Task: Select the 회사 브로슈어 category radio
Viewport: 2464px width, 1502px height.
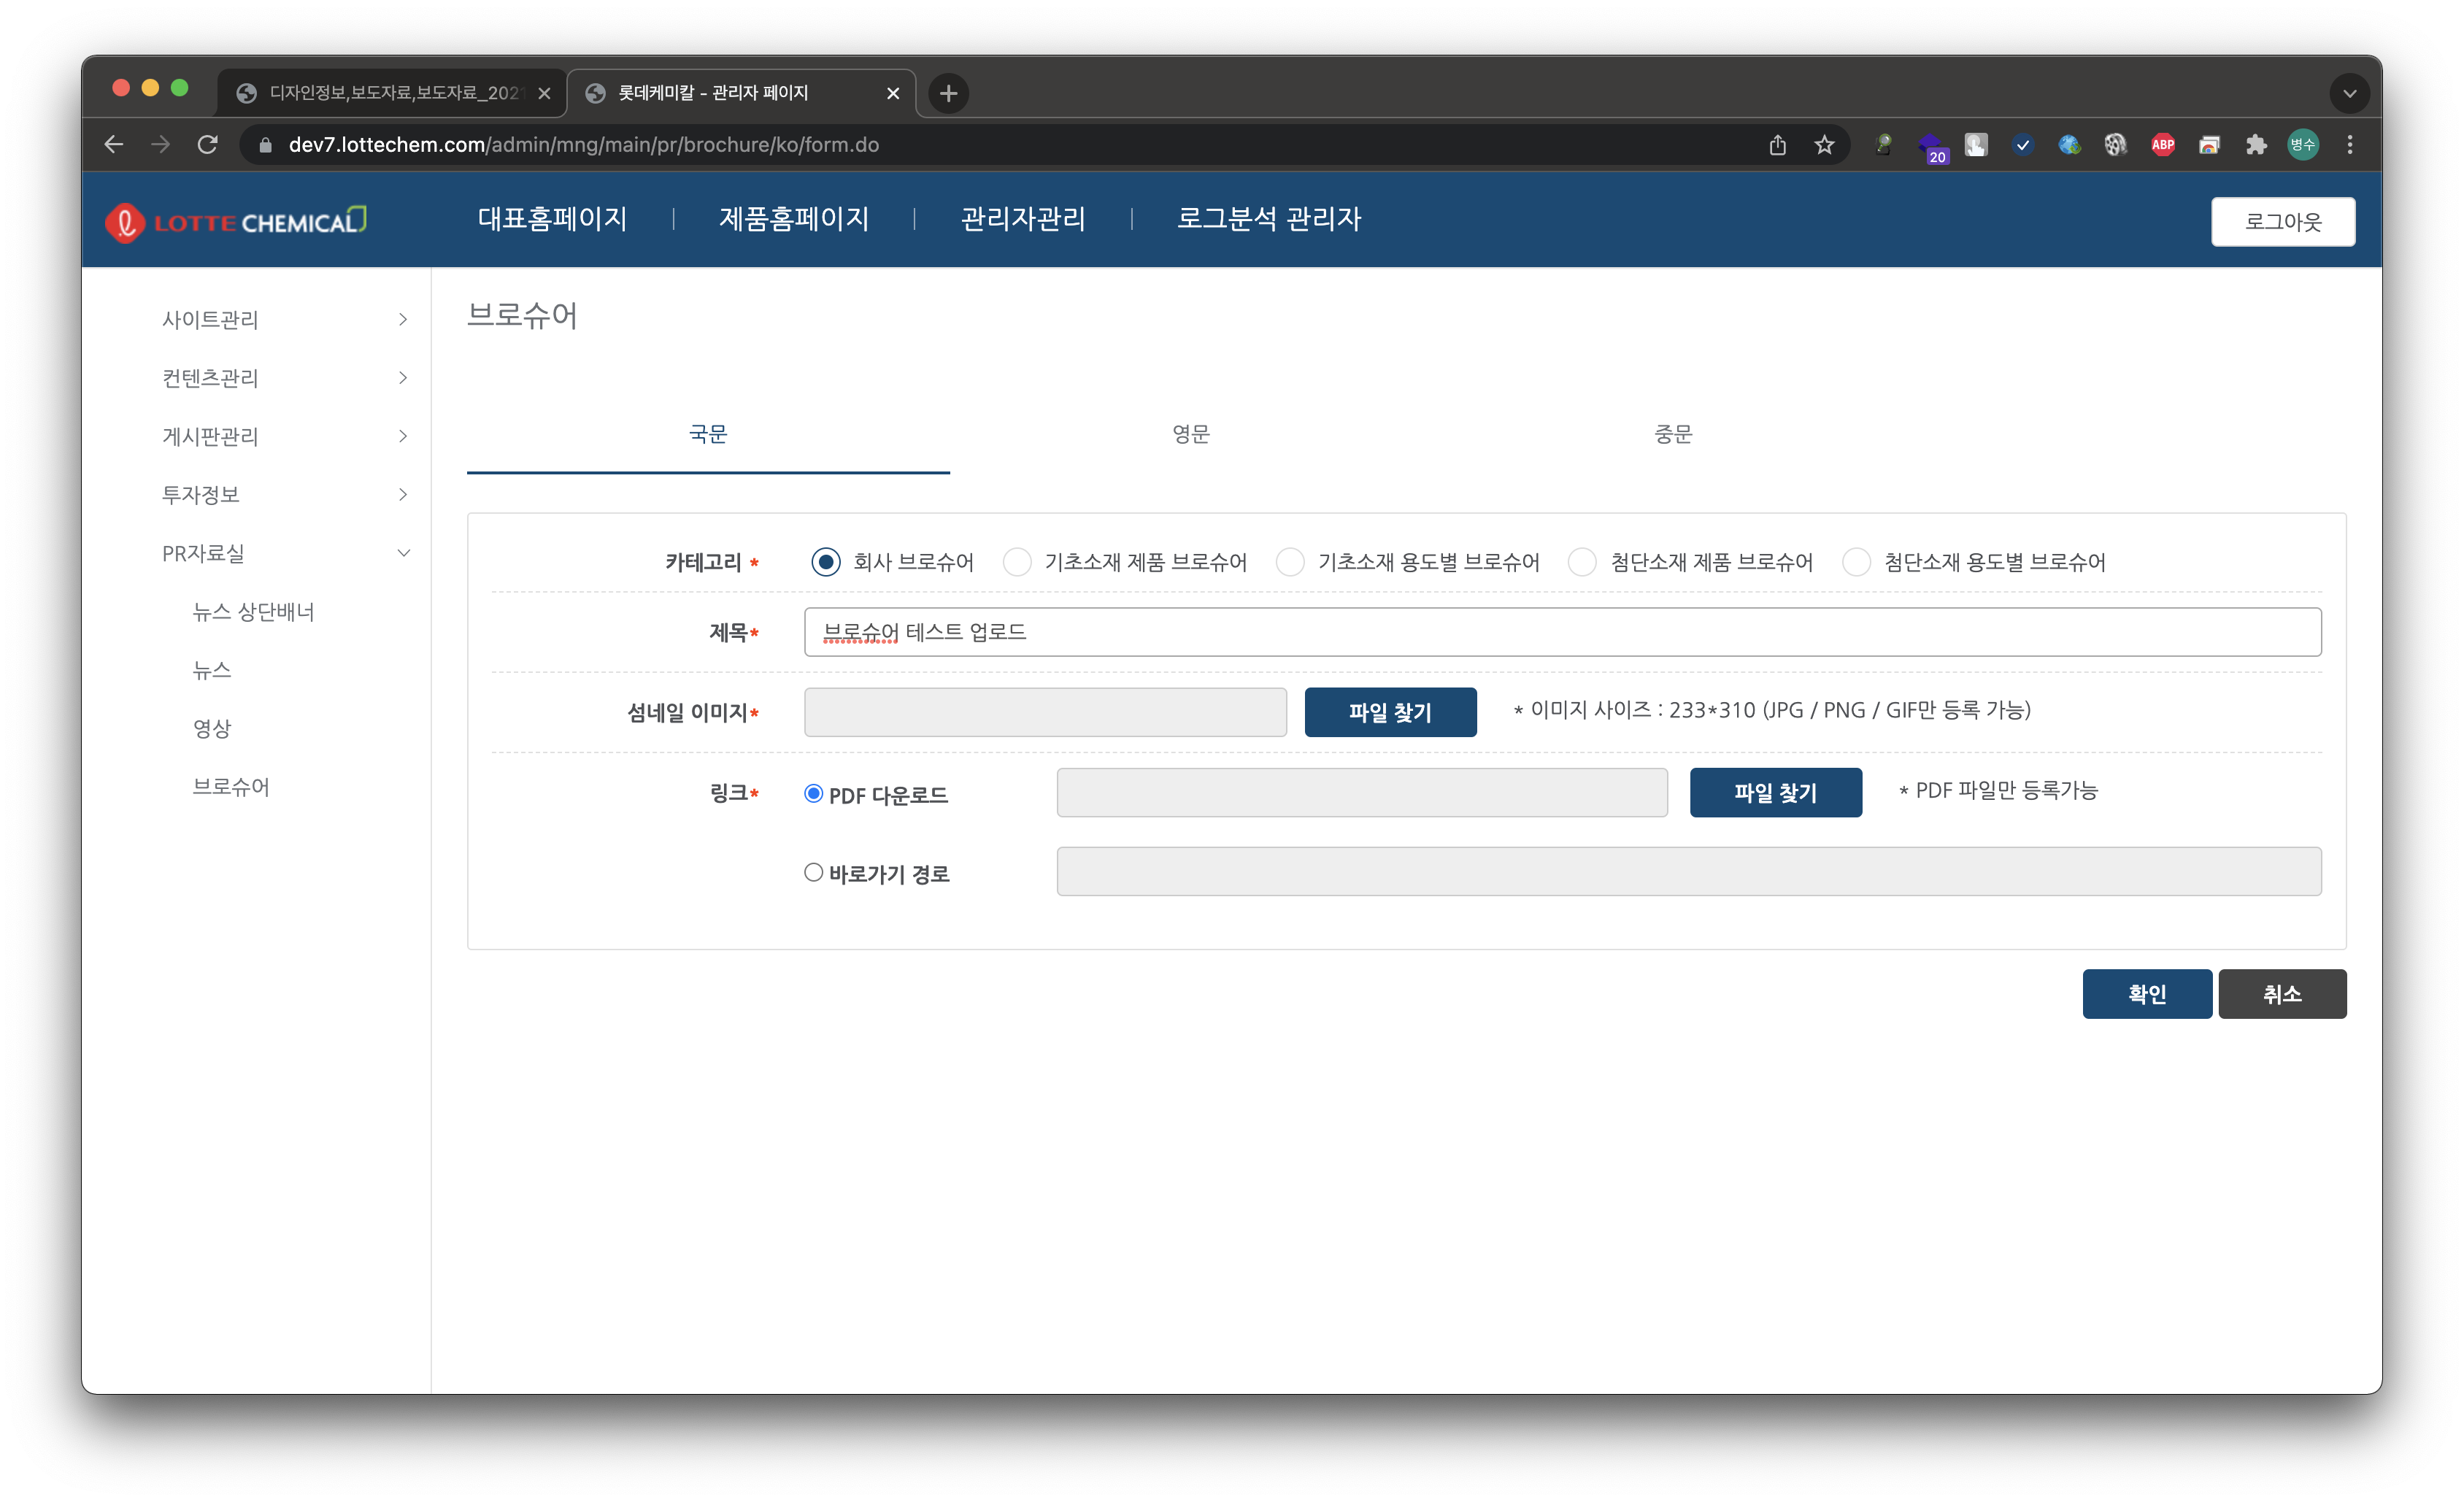Action: 825,562
